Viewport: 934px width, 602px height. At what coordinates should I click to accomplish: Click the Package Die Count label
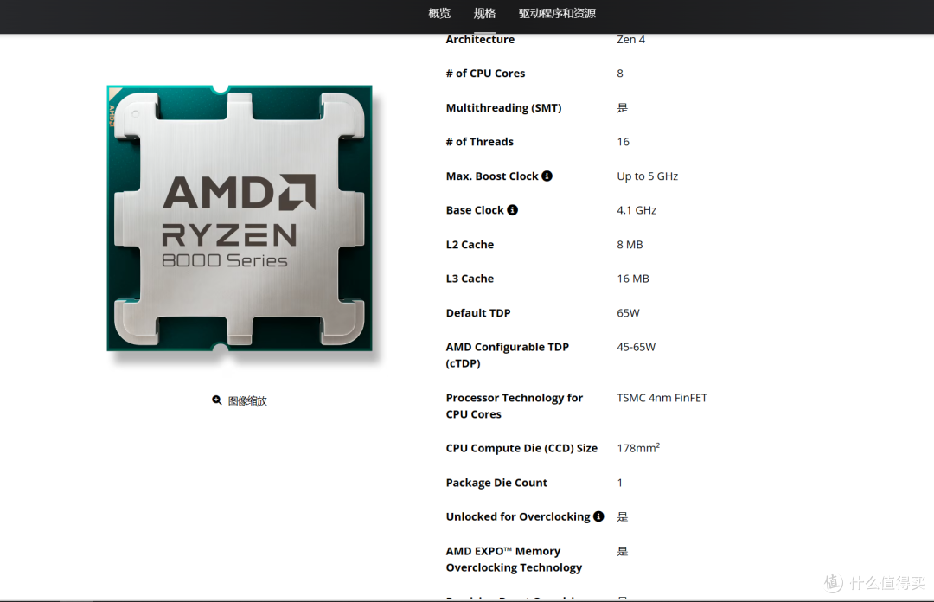coord(496,483)
